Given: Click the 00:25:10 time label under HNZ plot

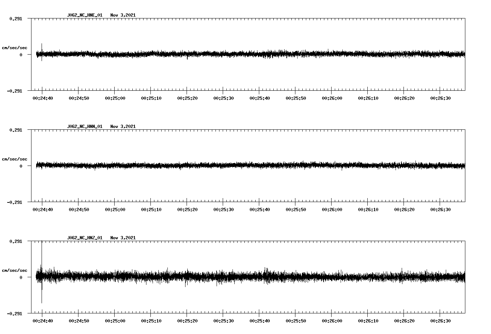Looking at the screenshot, I should pyautogui.click(x=151, y=321).
